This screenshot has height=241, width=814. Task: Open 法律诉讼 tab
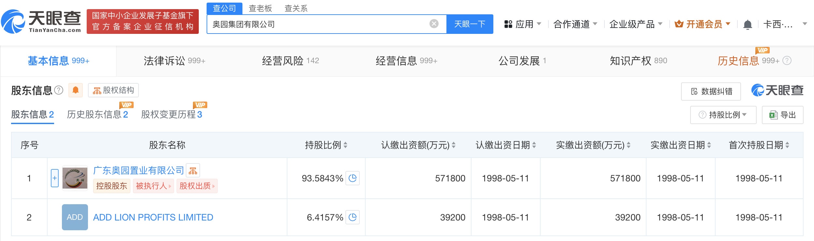[x=174, y=61]
